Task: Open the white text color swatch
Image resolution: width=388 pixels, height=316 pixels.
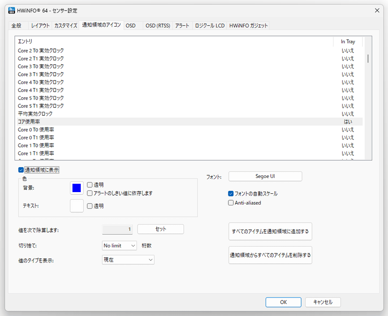Action: (77, 206)
